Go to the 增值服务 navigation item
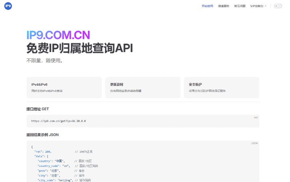 [x=223, y=6]
